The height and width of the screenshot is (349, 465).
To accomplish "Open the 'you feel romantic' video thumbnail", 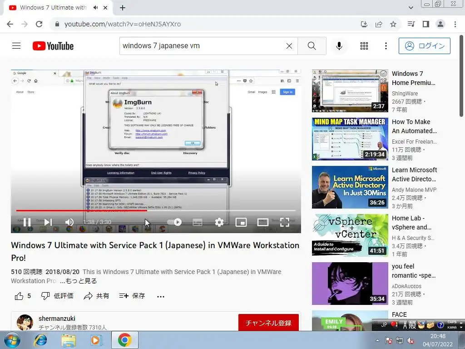I will click(x=350, y=284).
